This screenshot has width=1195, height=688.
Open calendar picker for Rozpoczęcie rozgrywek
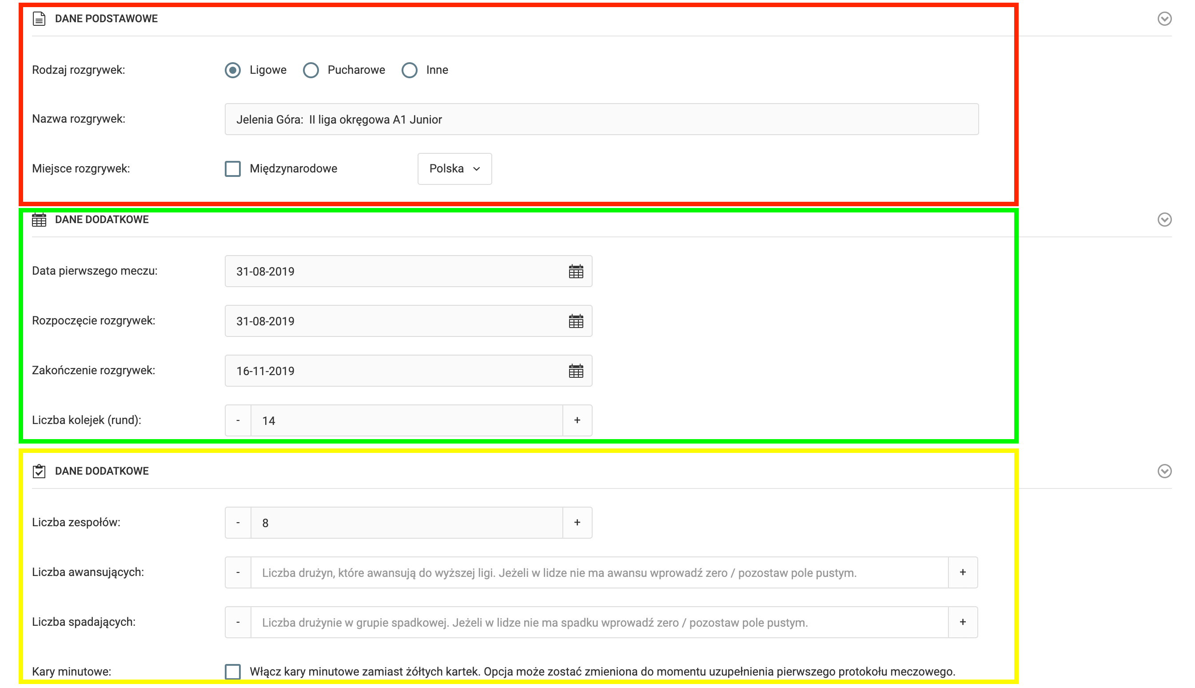[x=576, y=321]
